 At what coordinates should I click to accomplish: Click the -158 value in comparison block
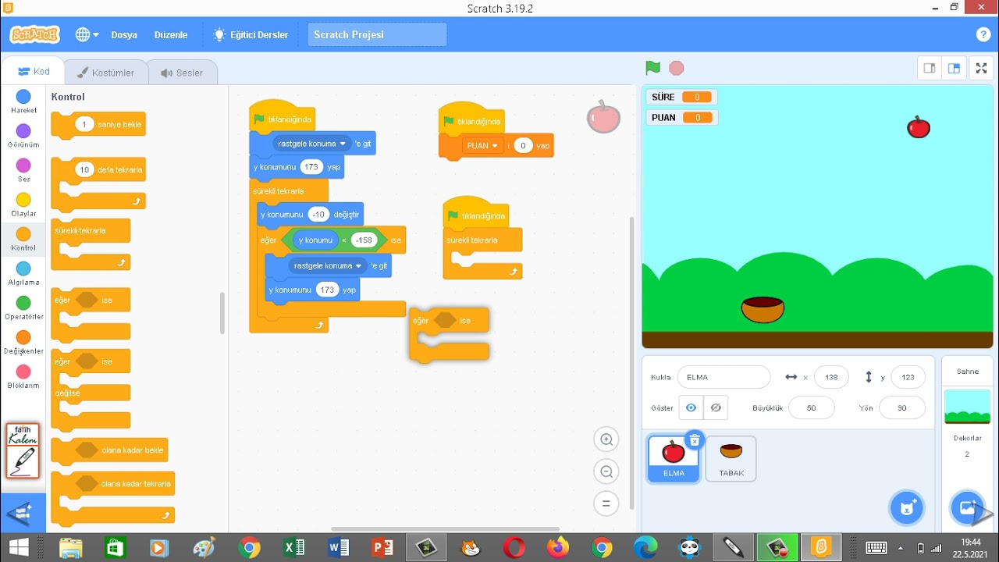click(x=363, y=240)
